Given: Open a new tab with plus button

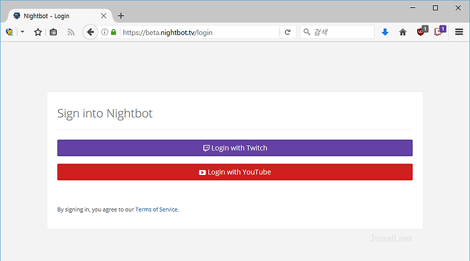Looking at the screenshot, I should click(121, 16).
